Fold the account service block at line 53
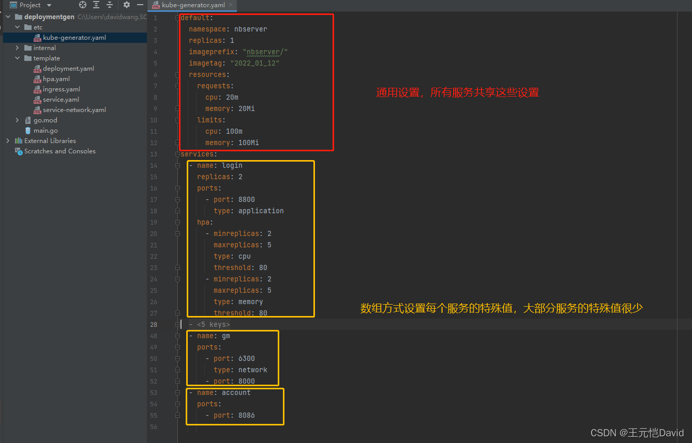Screen dimensions: 692x443 click(x=177, y=393)
